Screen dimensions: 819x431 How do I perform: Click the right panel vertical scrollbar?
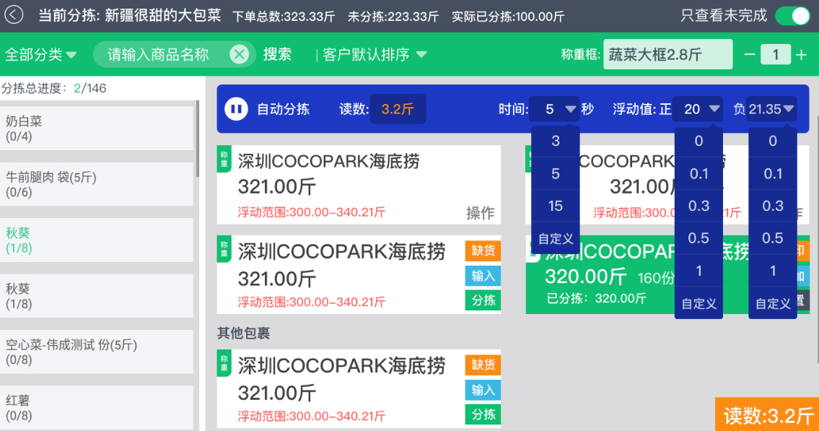click(817, 240)
